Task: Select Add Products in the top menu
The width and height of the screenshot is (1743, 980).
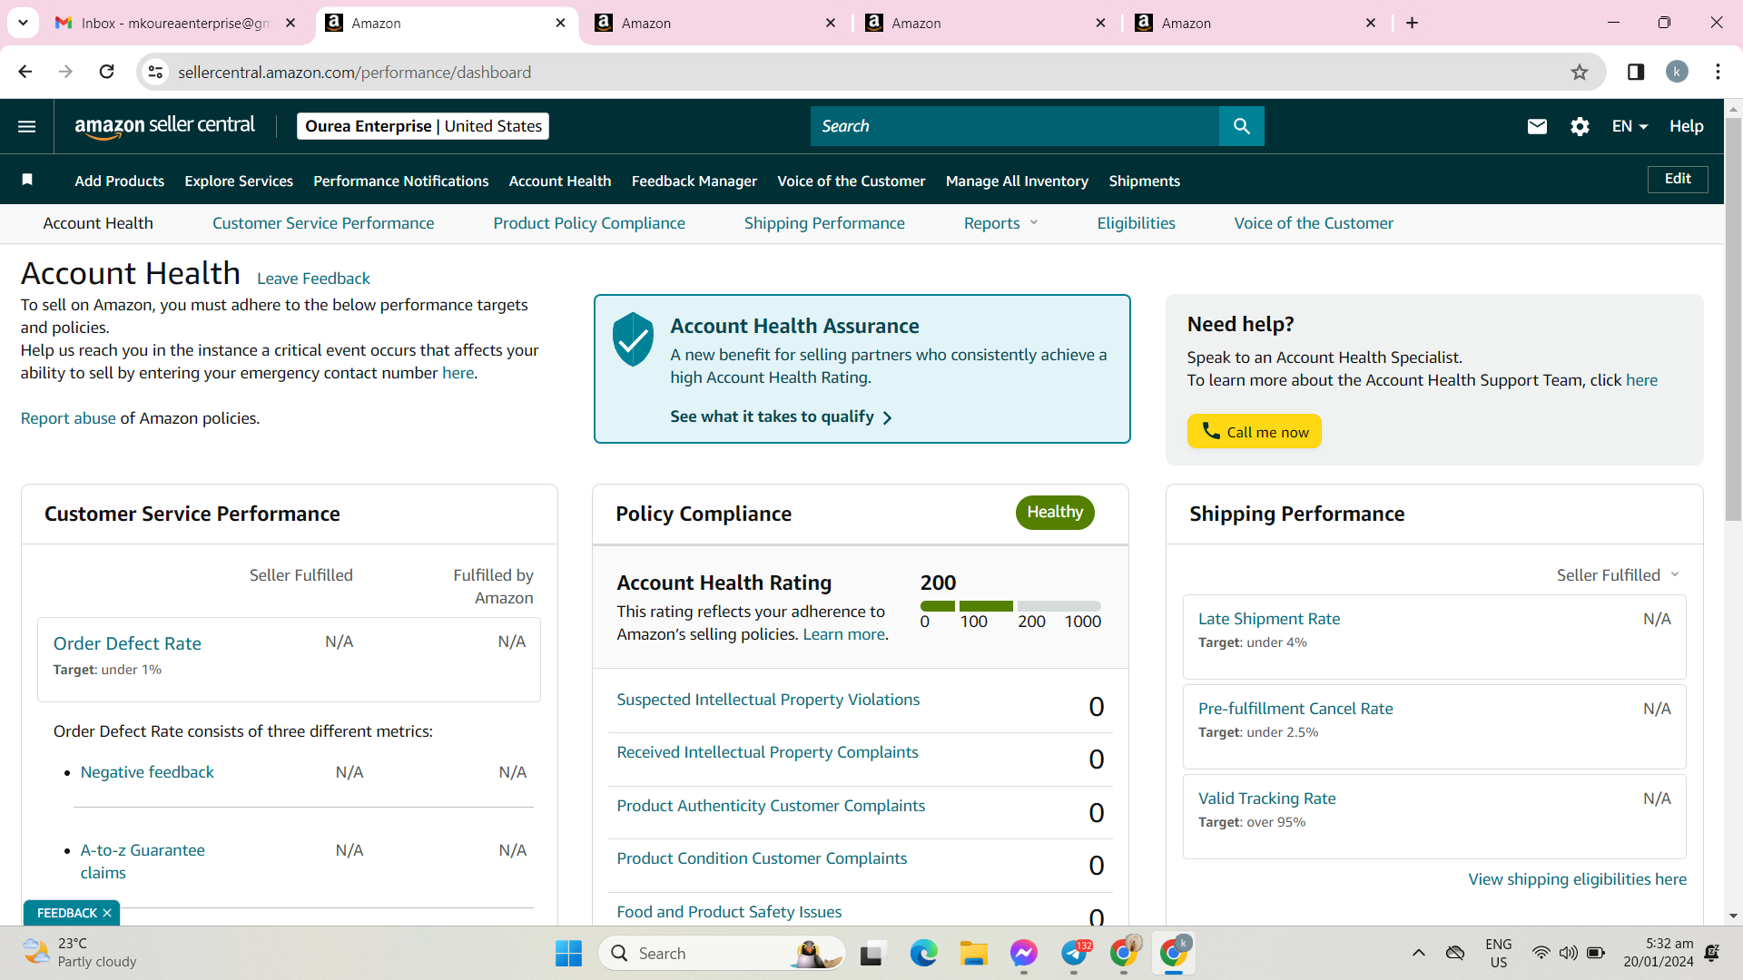Action: click(x=120, y=181)
